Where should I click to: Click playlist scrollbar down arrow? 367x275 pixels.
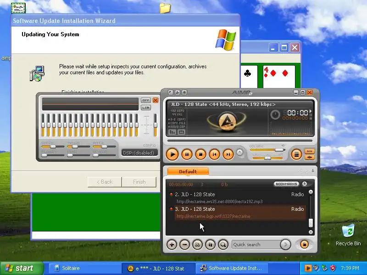tap(311, 232)
